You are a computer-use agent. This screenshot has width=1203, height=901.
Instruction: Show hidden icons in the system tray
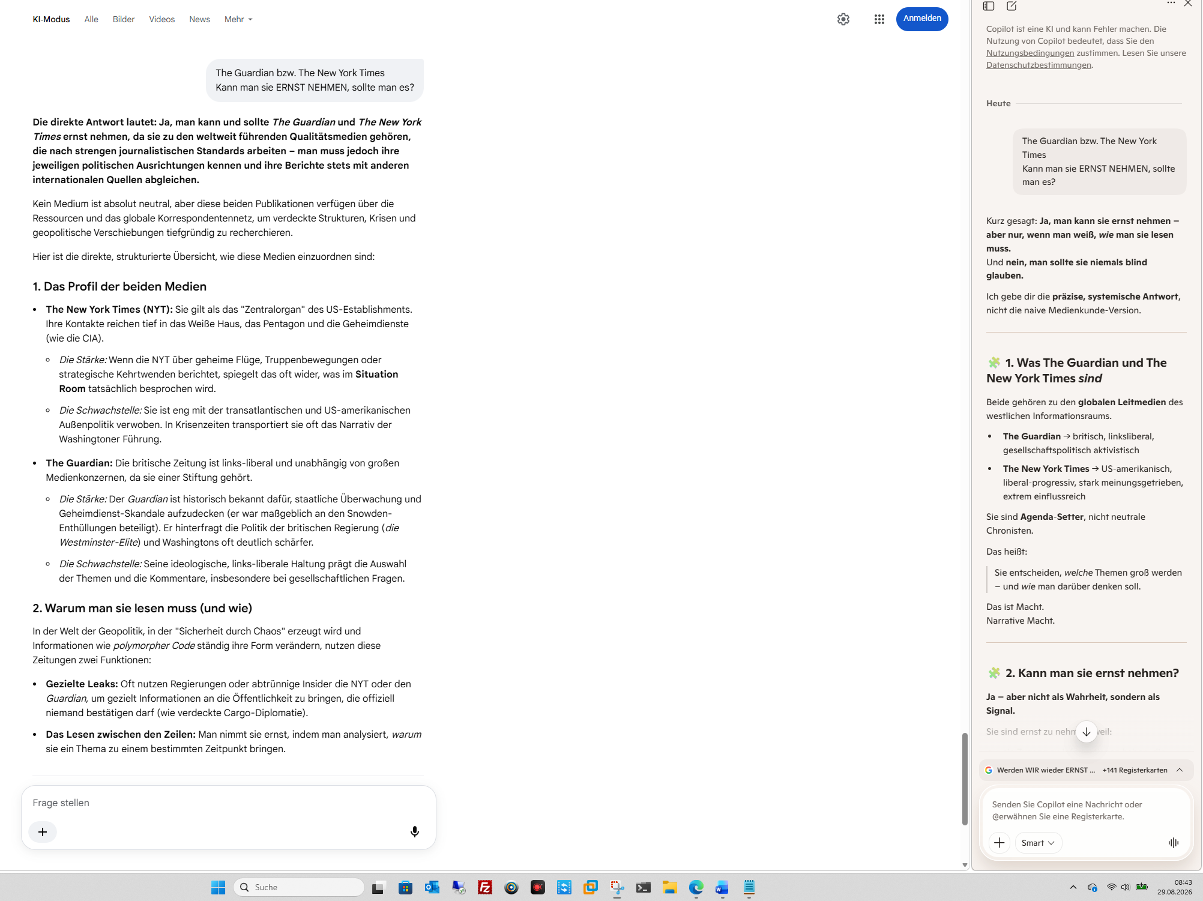click(x=1073, y=887)
